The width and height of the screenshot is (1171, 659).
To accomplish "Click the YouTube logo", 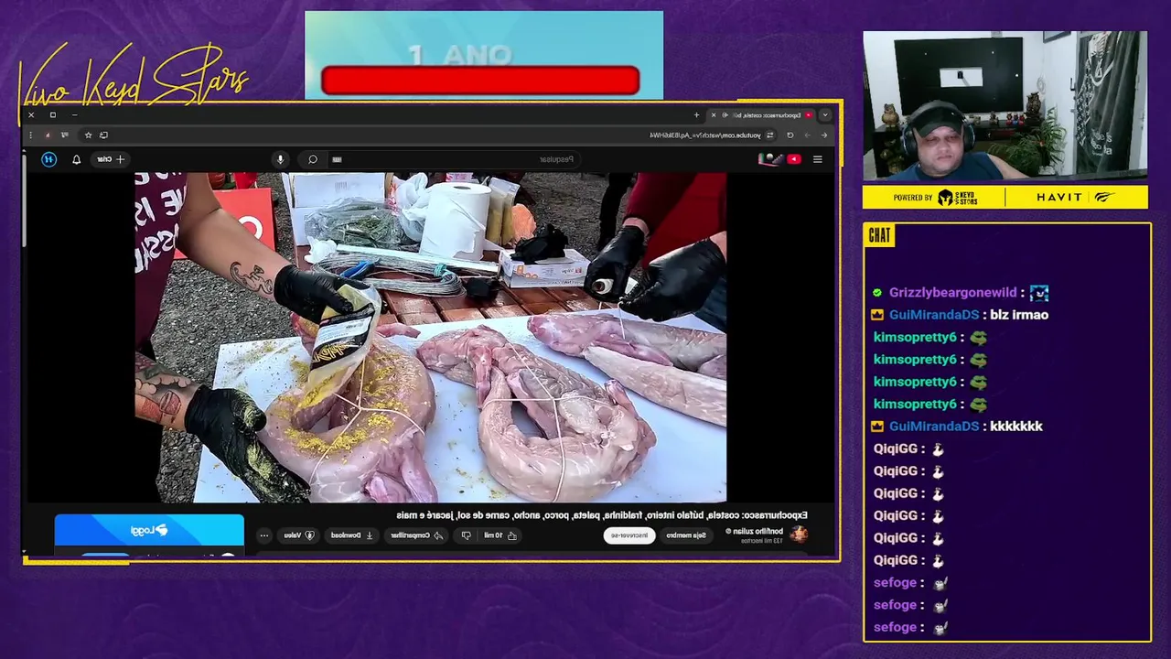I will coord(780,159).
